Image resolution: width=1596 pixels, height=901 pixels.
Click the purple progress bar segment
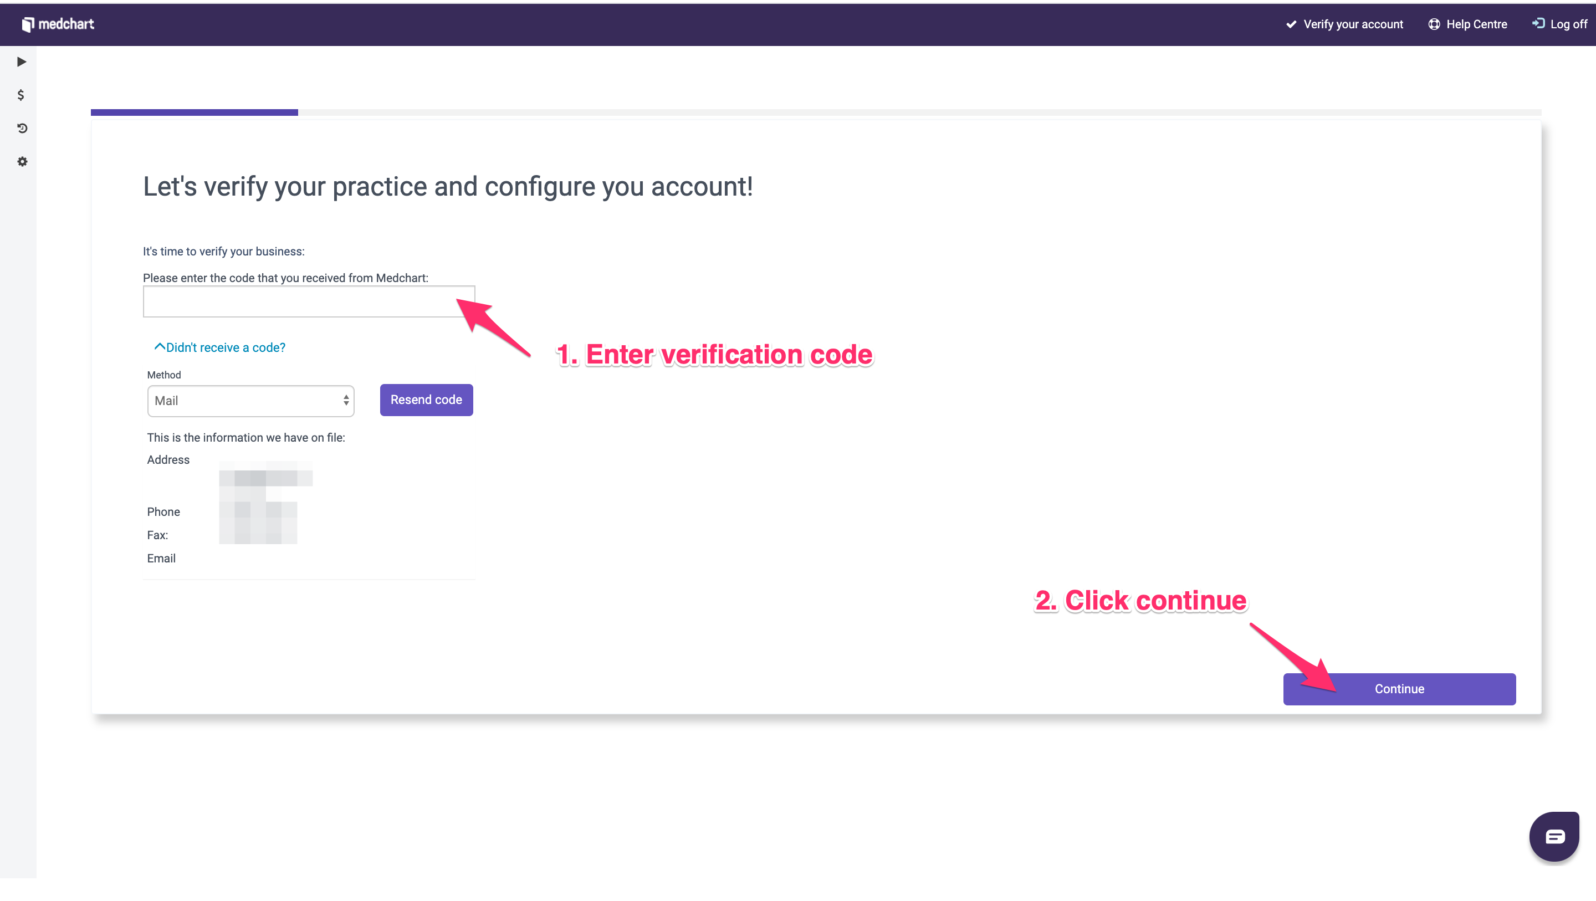click(193, 112)
